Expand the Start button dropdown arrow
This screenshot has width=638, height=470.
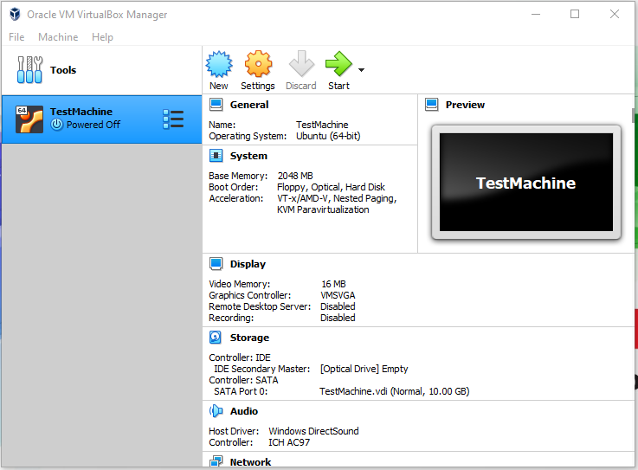point(361,70)
